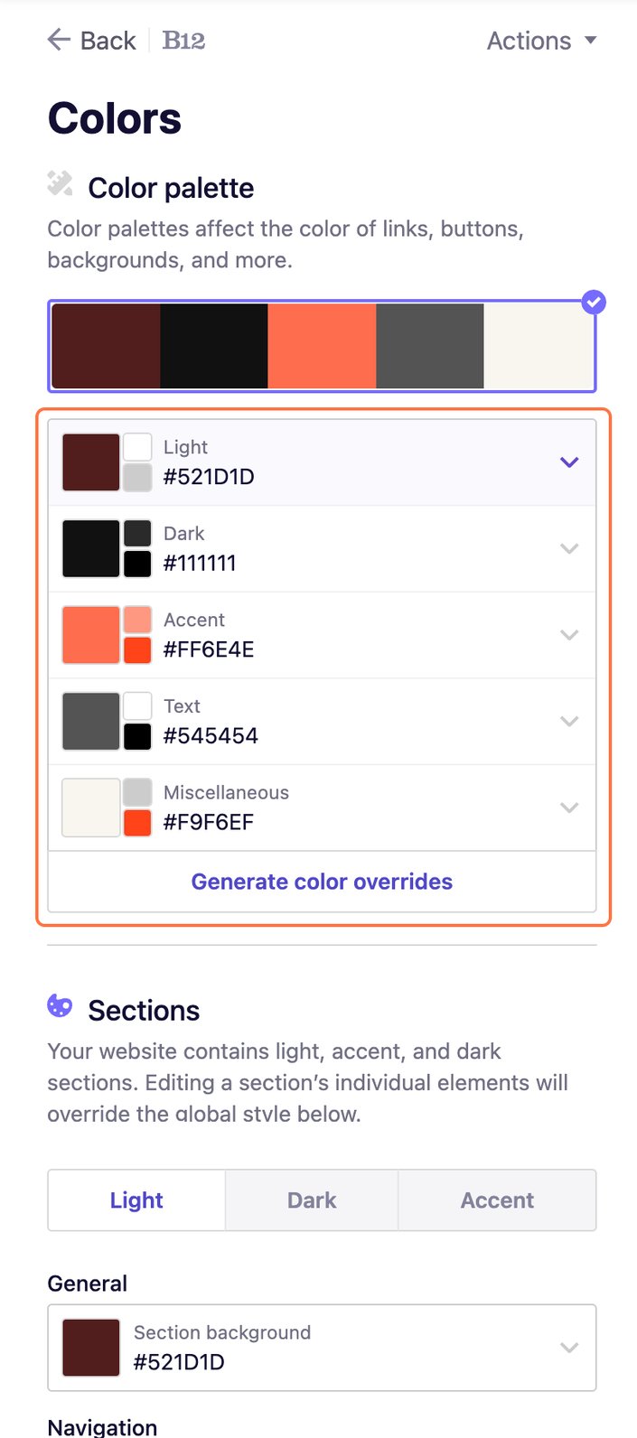Expand the Dark #111111 color options
The image size is (637, 1438).
[x=569, y=548]
